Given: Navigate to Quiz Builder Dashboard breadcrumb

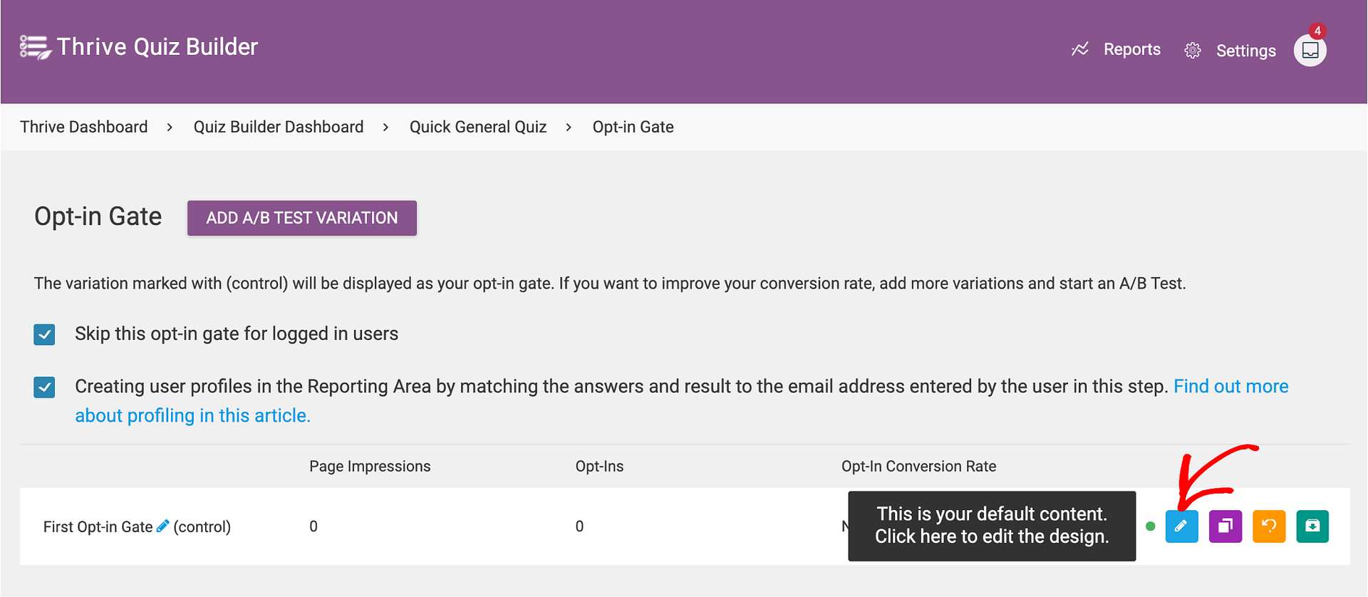Looking at the screenshot, I should click(279, 127).
